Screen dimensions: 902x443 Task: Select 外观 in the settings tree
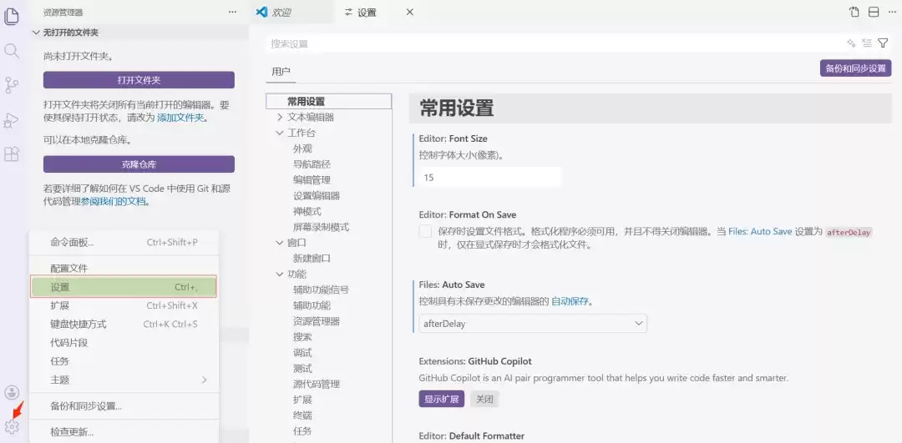[302, 149]
